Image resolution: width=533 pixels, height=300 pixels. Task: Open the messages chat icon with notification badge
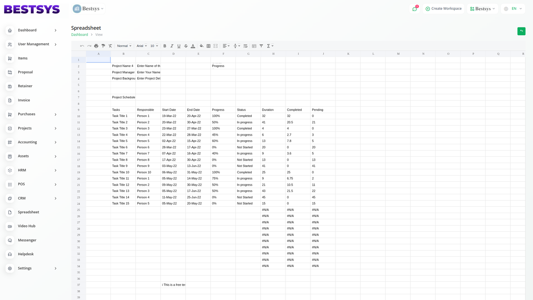coord(415,9)
